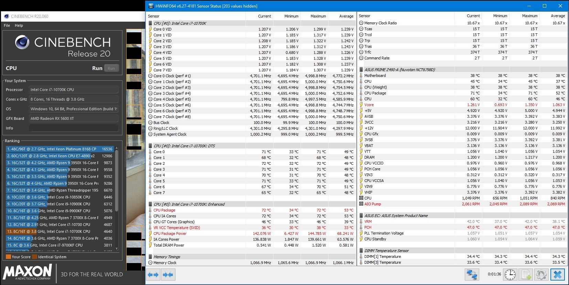Viewport: 569px width, 285px height.
Task: Click the Ranking list scrollbar down arrow
Action: [117, 249]
